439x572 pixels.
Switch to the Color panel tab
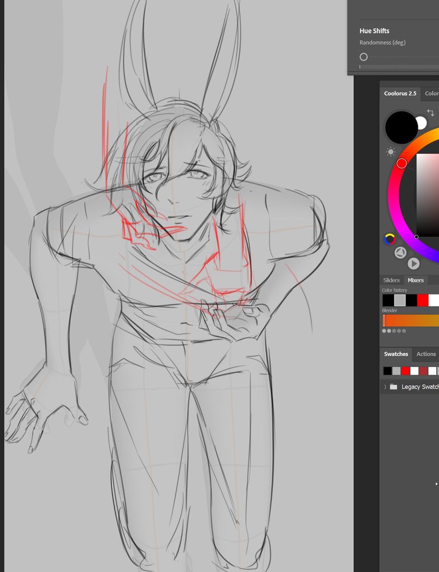tap(430, 94)
